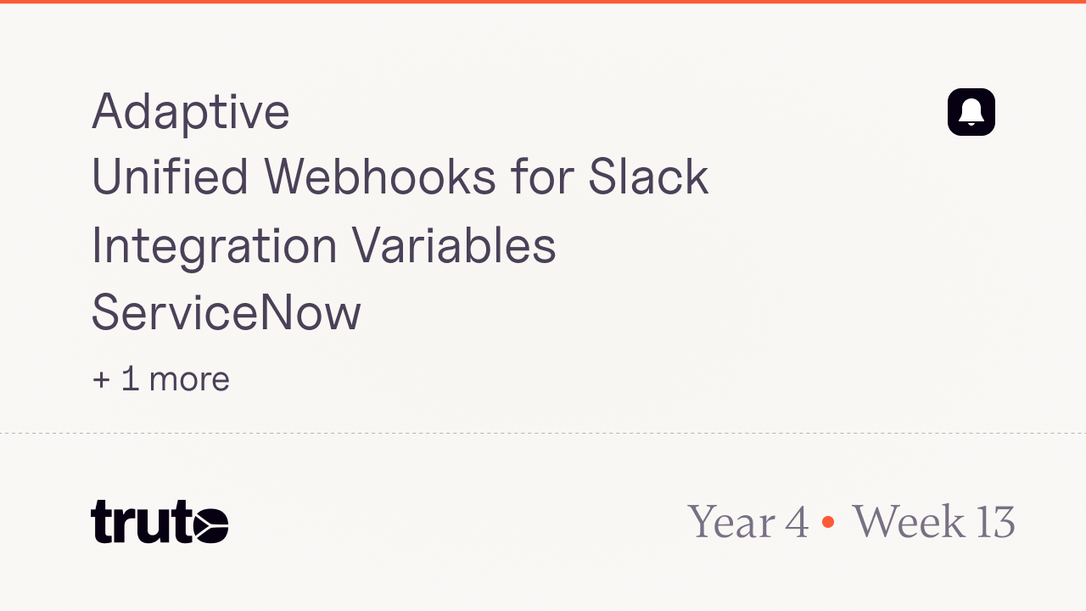Click the word Integration in the list
This screenshot has width=1086, height=611.
[215, 245]
